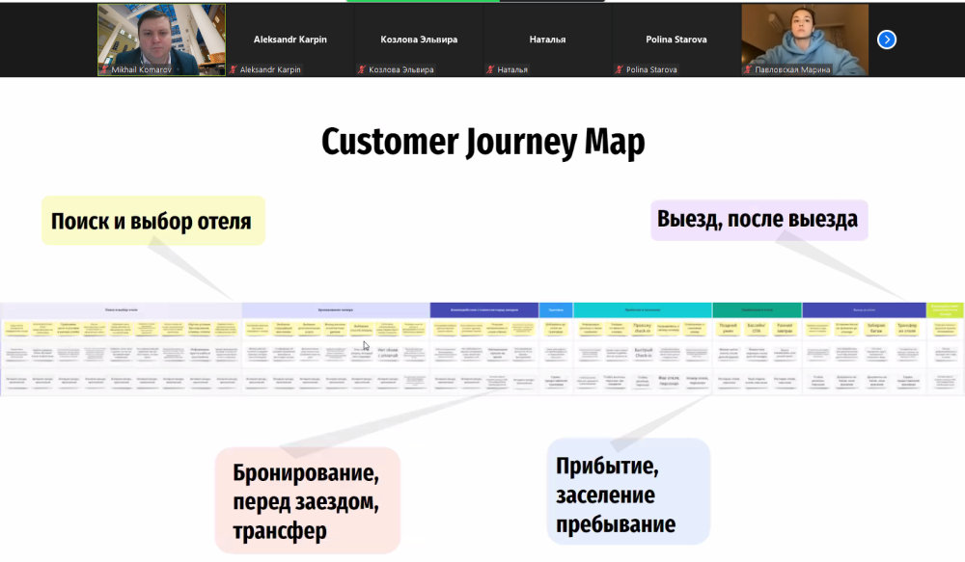Click Павловская Марина's muted mic icon

[x=747, y=69]
